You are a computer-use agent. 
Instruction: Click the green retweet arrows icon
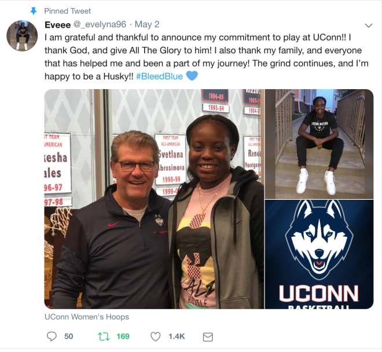point(104,336)
